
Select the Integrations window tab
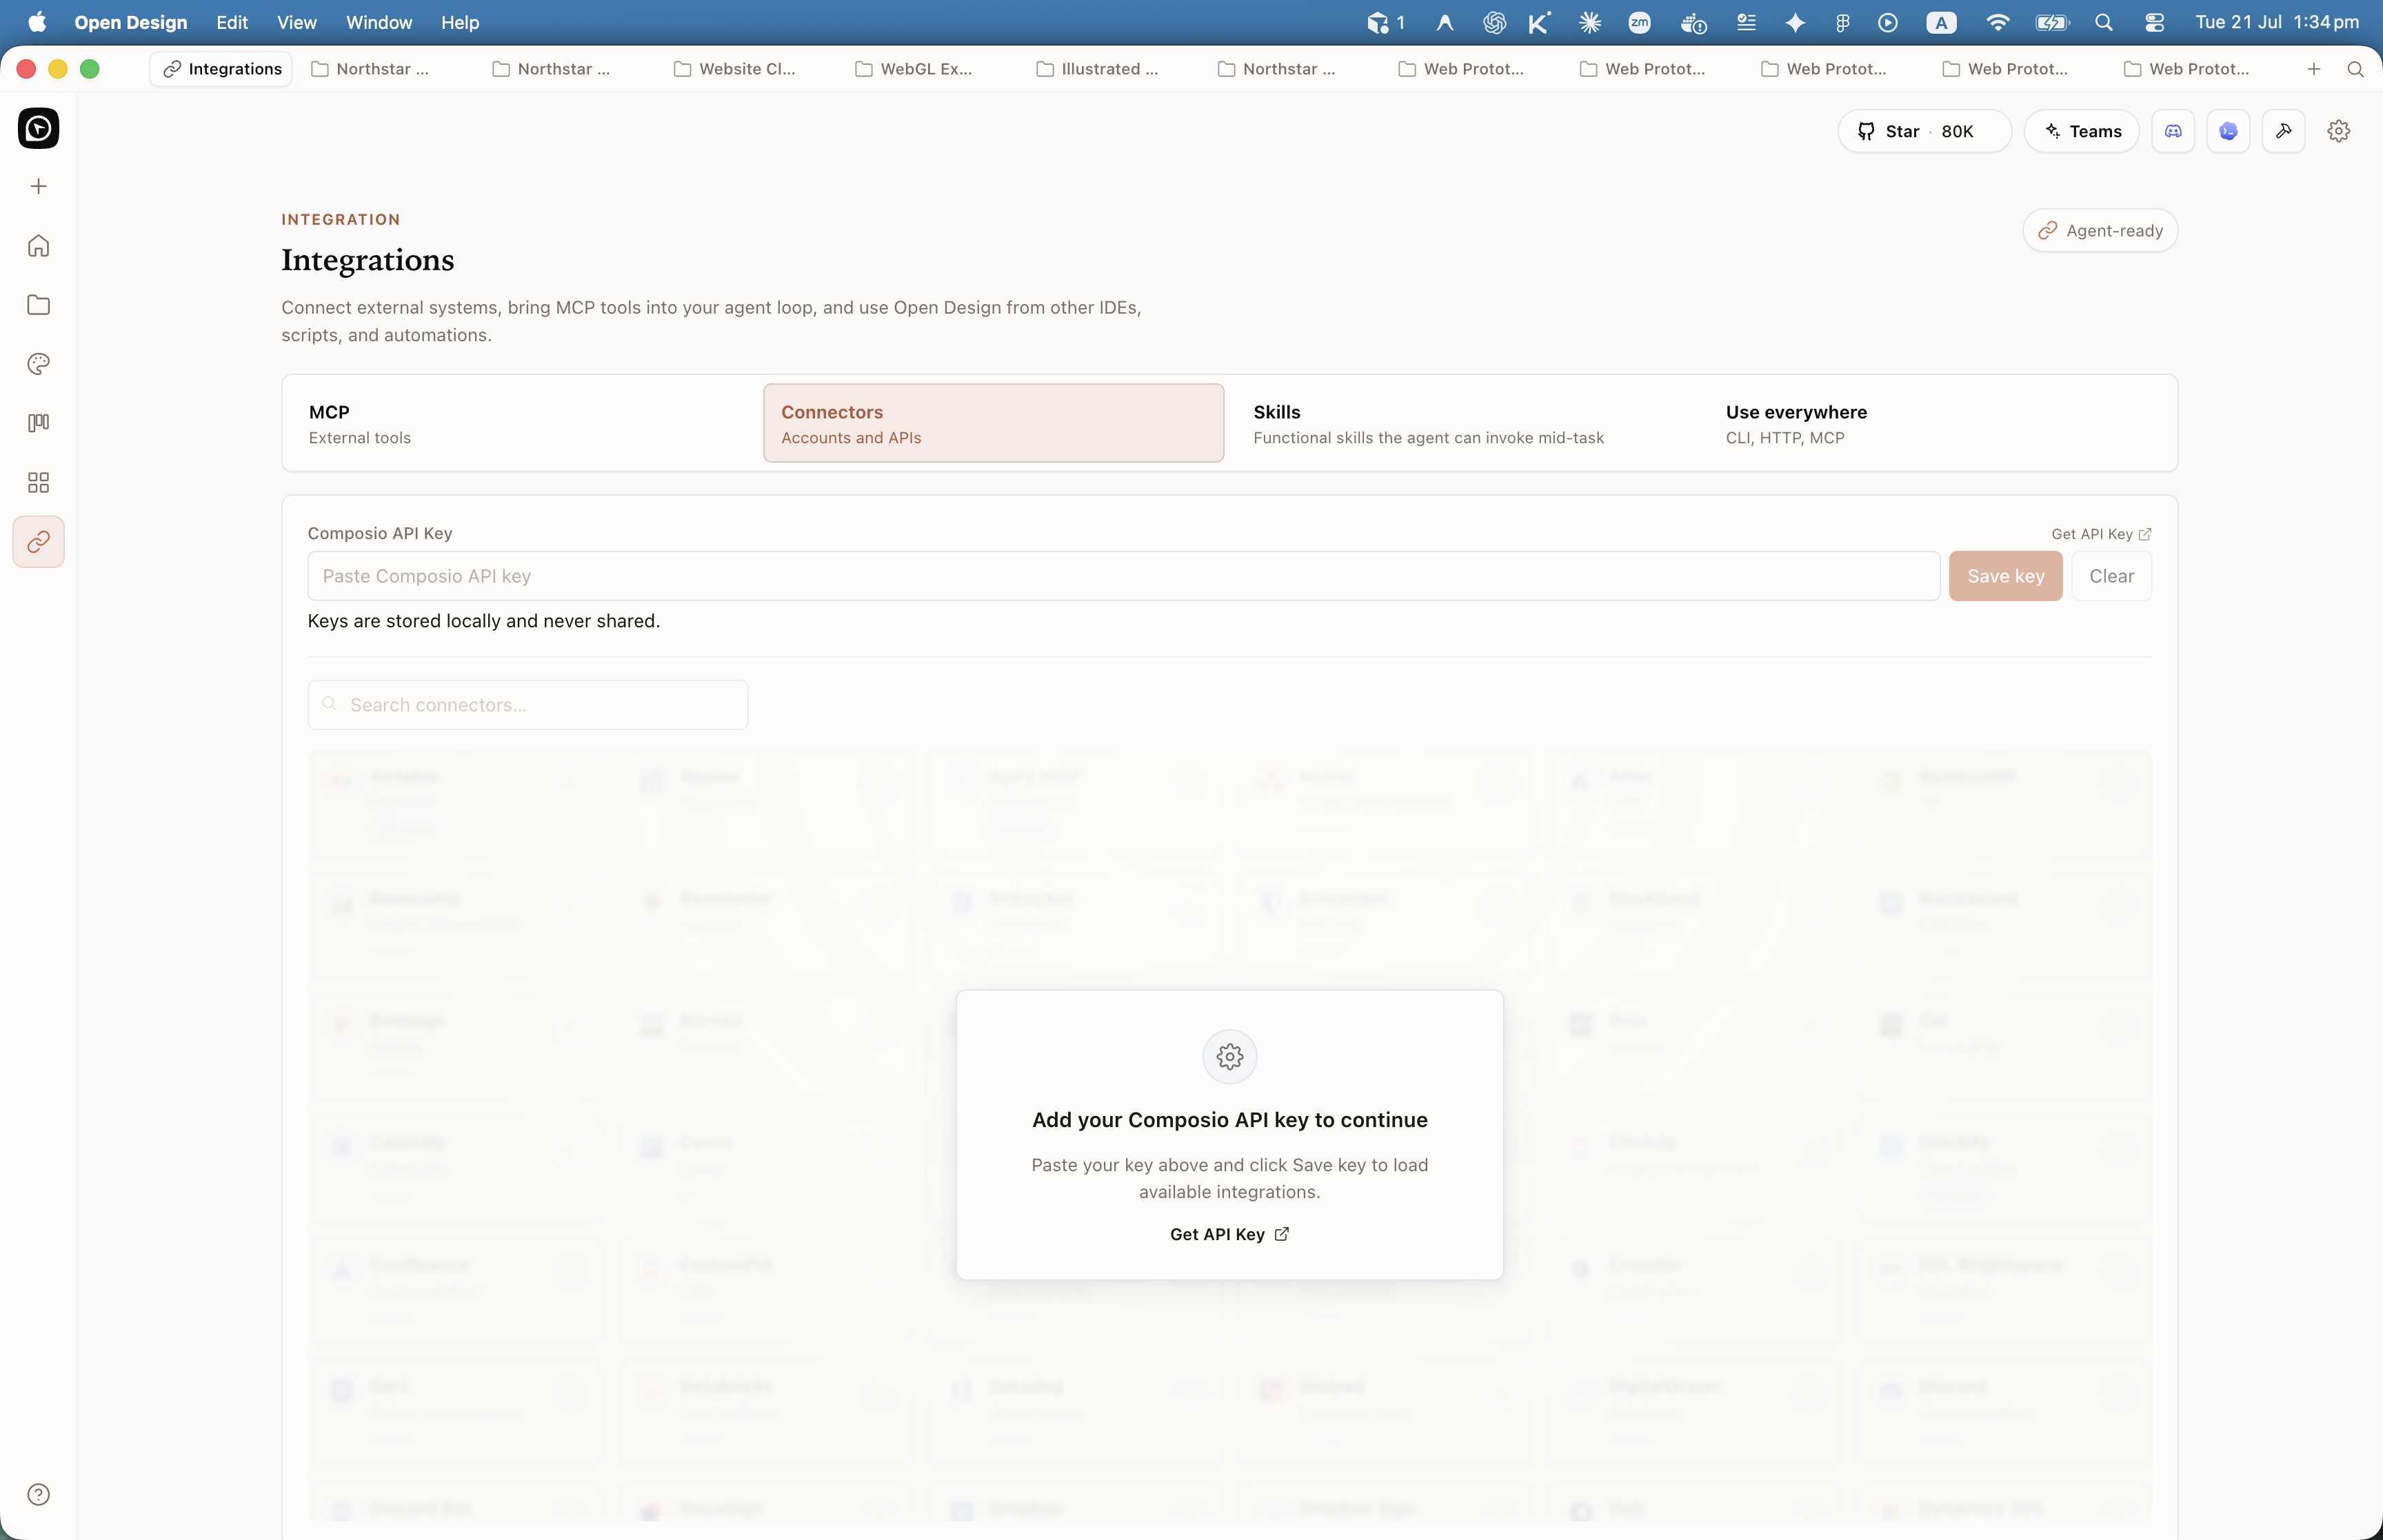[221, 69]
